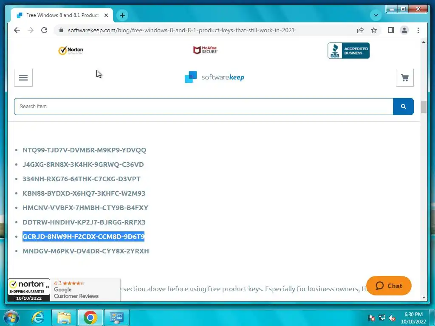Click into the Search item field
This screenshot has width=435, height=326.
coord(203,107)
